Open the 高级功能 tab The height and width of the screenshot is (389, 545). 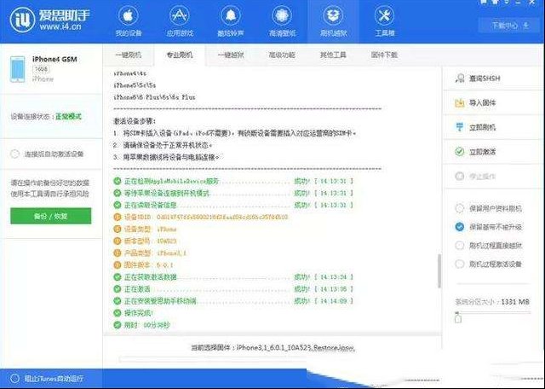pos(282,55)
